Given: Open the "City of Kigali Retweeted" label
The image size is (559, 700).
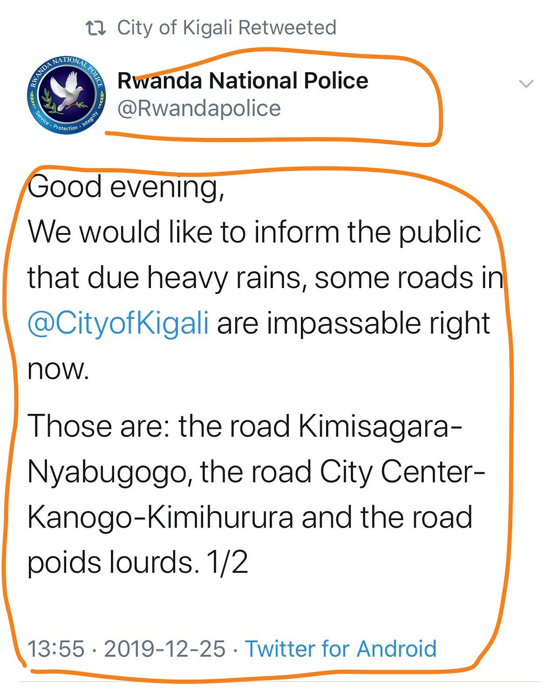Looking at the screenshot, I should [x=226, y=28].
